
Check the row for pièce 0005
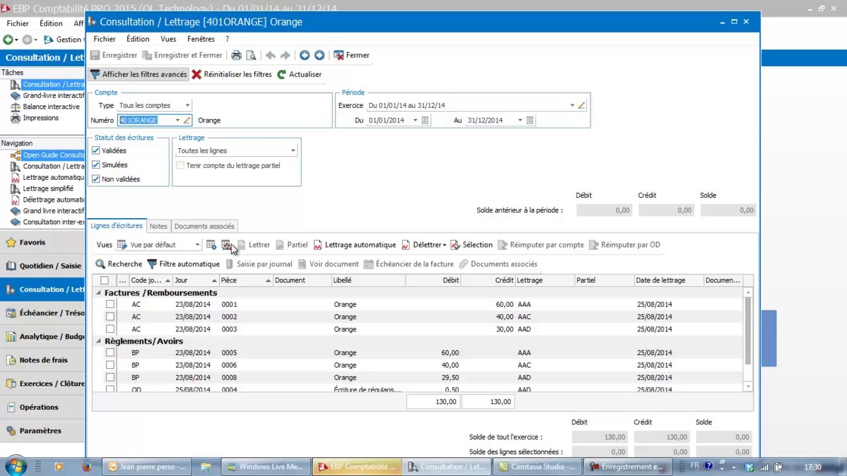click(110, 353)
